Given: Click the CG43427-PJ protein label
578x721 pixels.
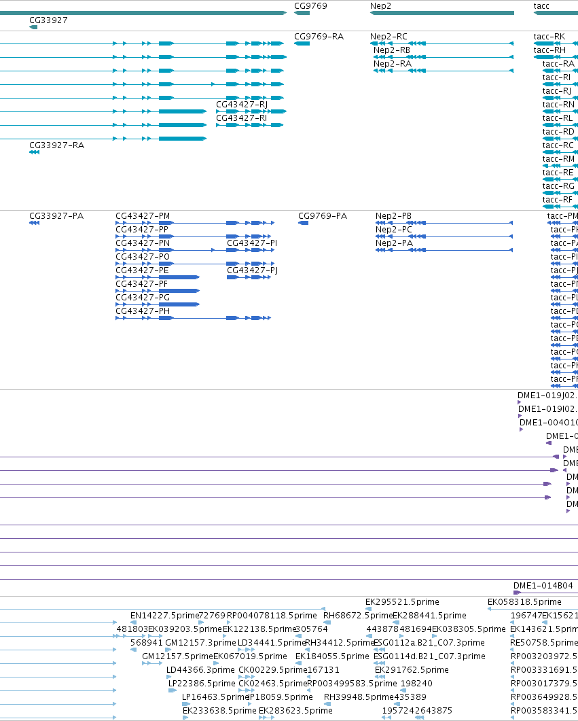Looking at the screenshot, I should [252, 270].
